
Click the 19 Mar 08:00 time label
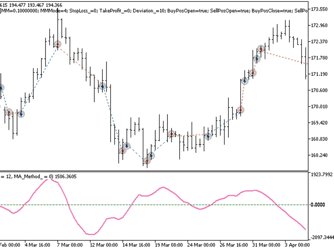(x=169, y=245)
